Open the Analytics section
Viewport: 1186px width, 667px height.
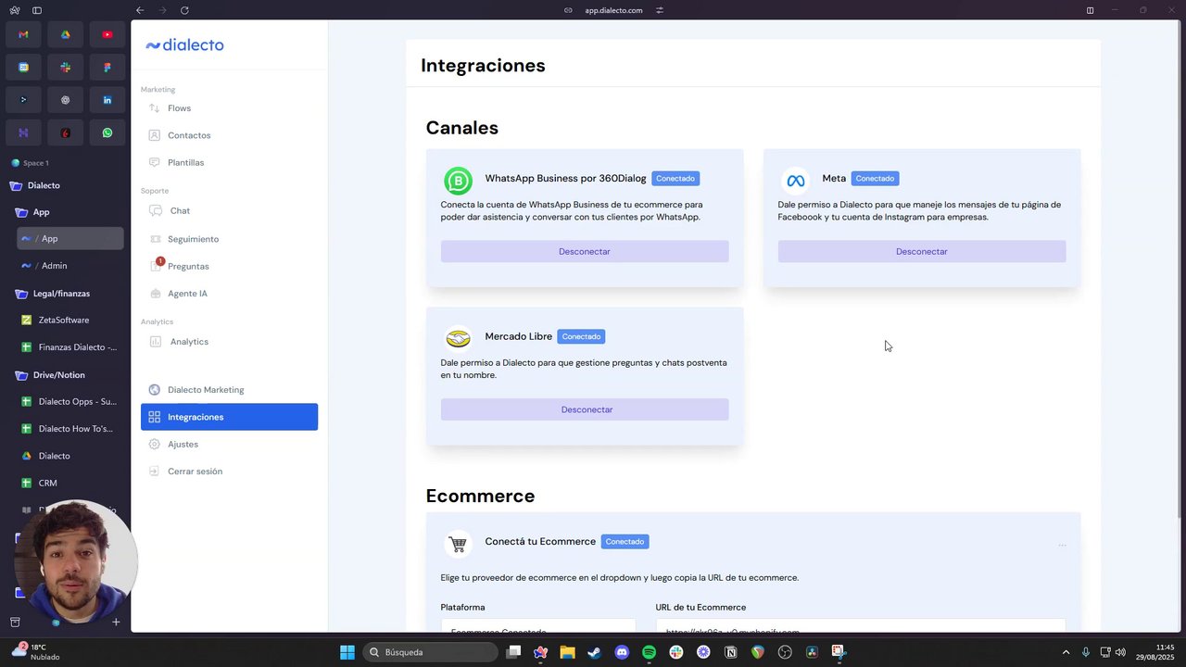[x=229, y=342]
